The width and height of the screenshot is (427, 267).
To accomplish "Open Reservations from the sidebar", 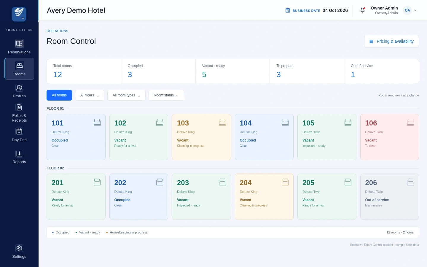I will coord(19,47).
